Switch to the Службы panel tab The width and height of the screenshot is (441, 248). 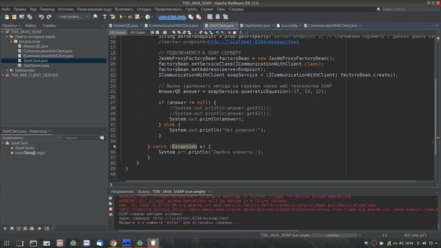tap(50, 25)
